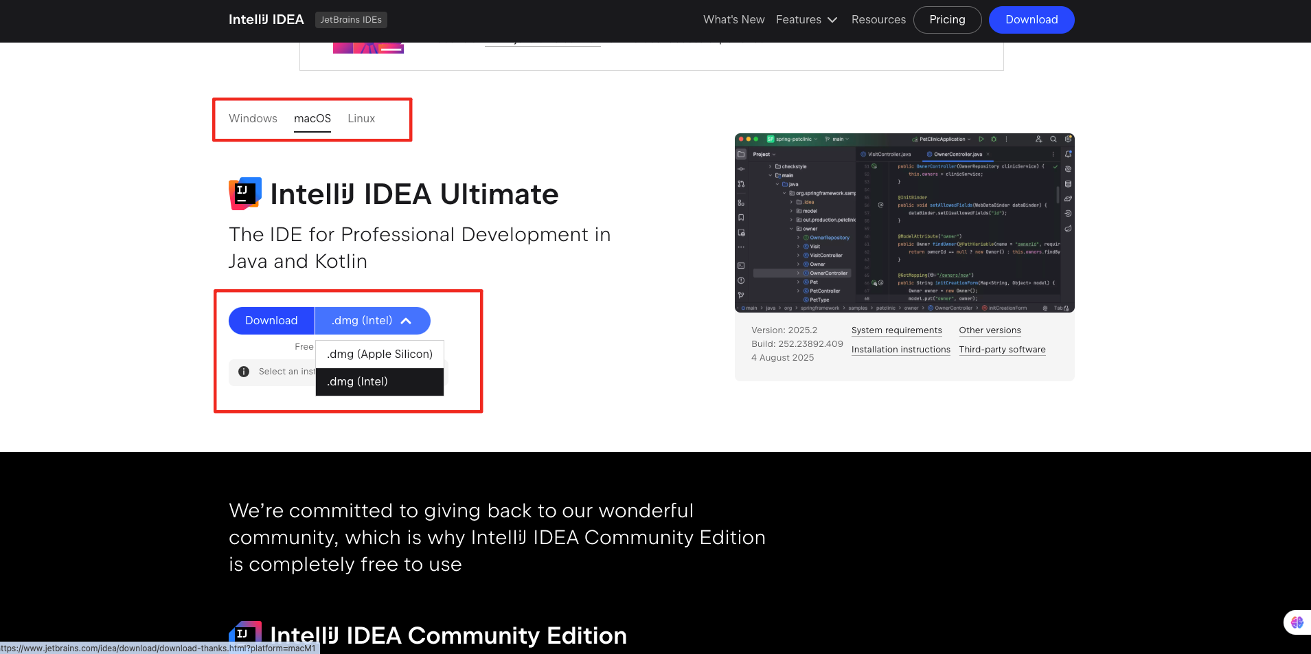Click the Community Edition logo icon
1311x654 pixels.
coord(245,634)
